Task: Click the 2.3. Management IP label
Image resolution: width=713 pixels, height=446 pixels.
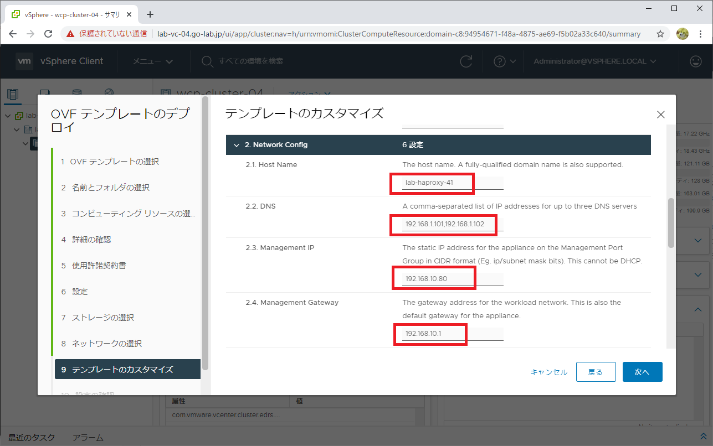Action: click(x=280, y=248)
